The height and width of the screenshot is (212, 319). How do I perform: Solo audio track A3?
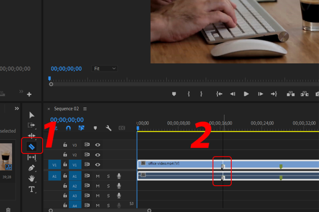click(x=108, y=195)
